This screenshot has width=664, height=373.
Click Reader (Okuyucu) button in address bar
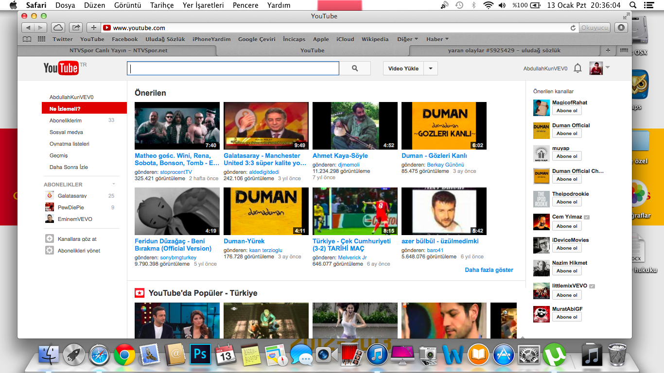[x=595, y=28]
